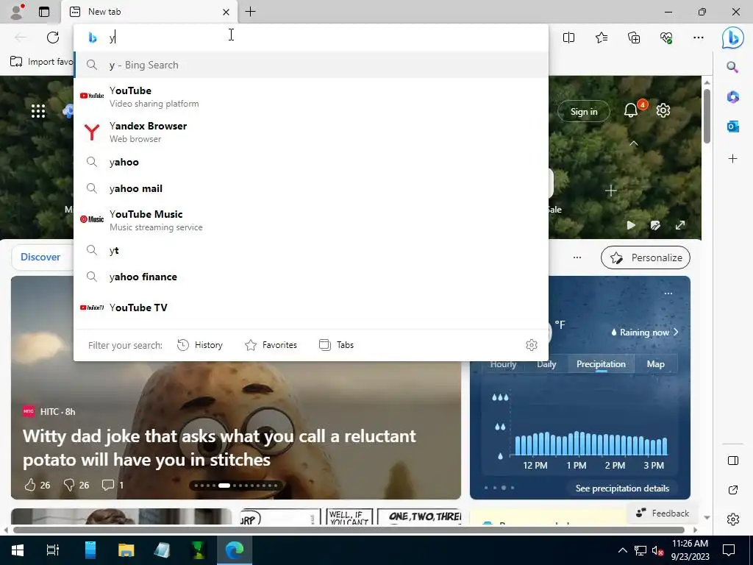Screen dimensions: 753x565
Task: Open feed more options ellipsis
Action: pos(577,257)
